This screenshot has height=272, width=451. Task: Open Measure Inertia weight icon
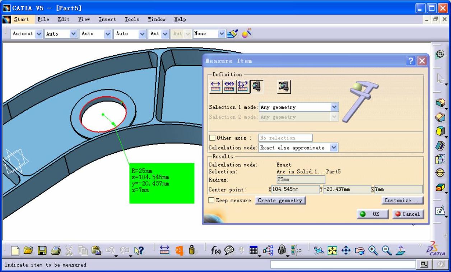tap(192, 250)
